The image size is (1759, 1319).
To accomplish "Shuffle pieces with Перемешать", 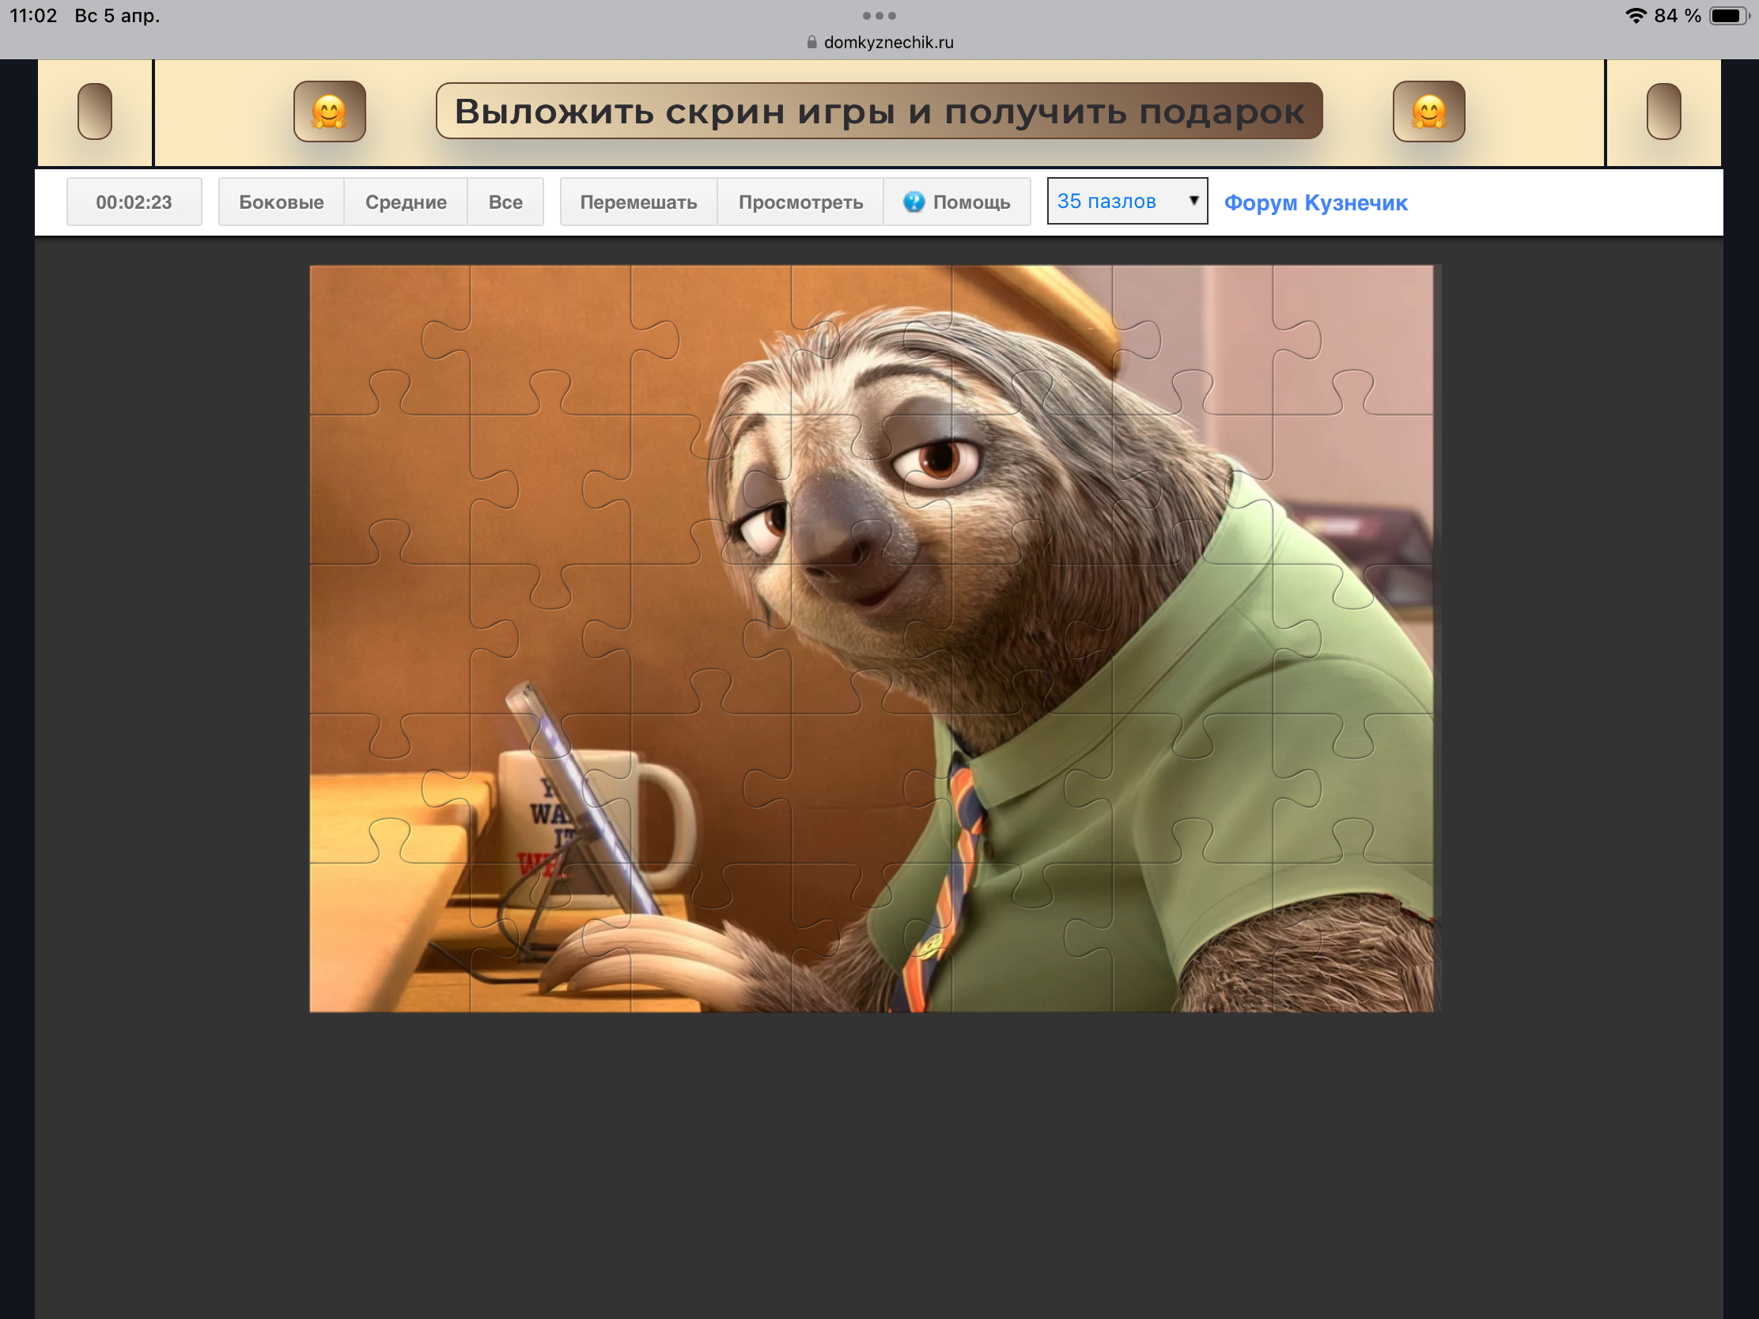I will point(637,202).
